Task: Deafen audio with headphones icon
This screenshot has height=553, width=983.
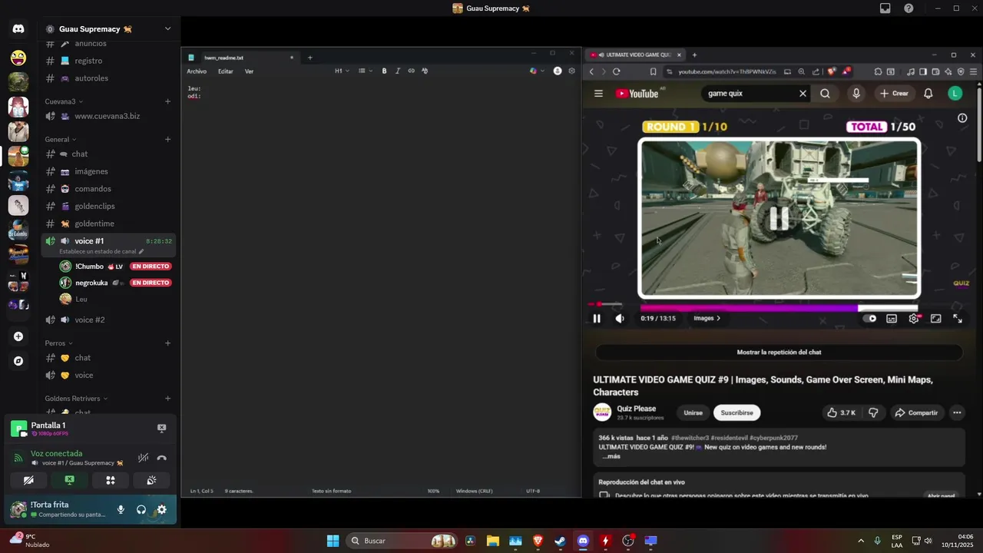Action: point(141,509)
